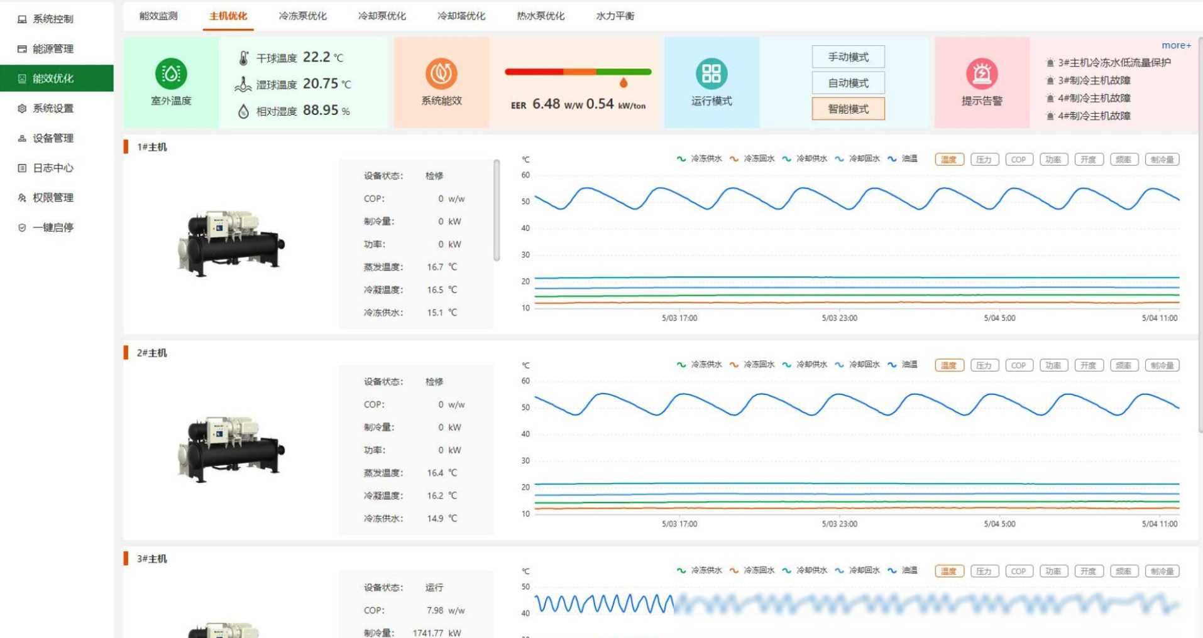Select 智能模式 run mode
Viewport: 1203px width, 638px height.
click(848, 109)
